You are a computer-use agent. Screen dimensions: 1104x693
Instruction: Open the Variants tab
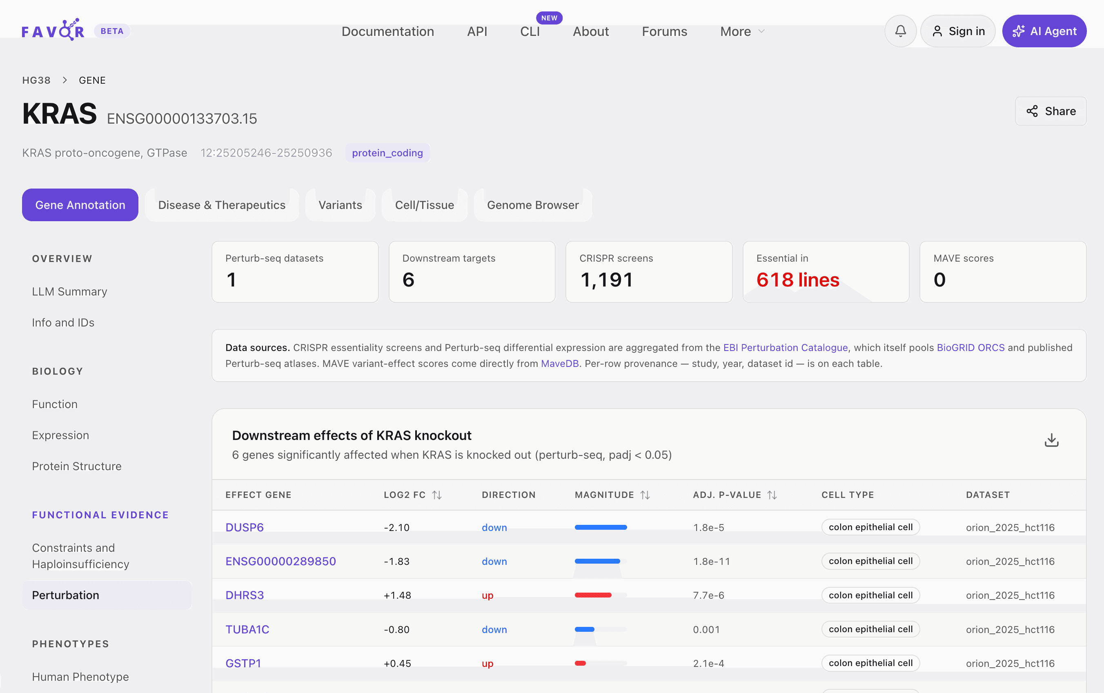click(340, 205)
